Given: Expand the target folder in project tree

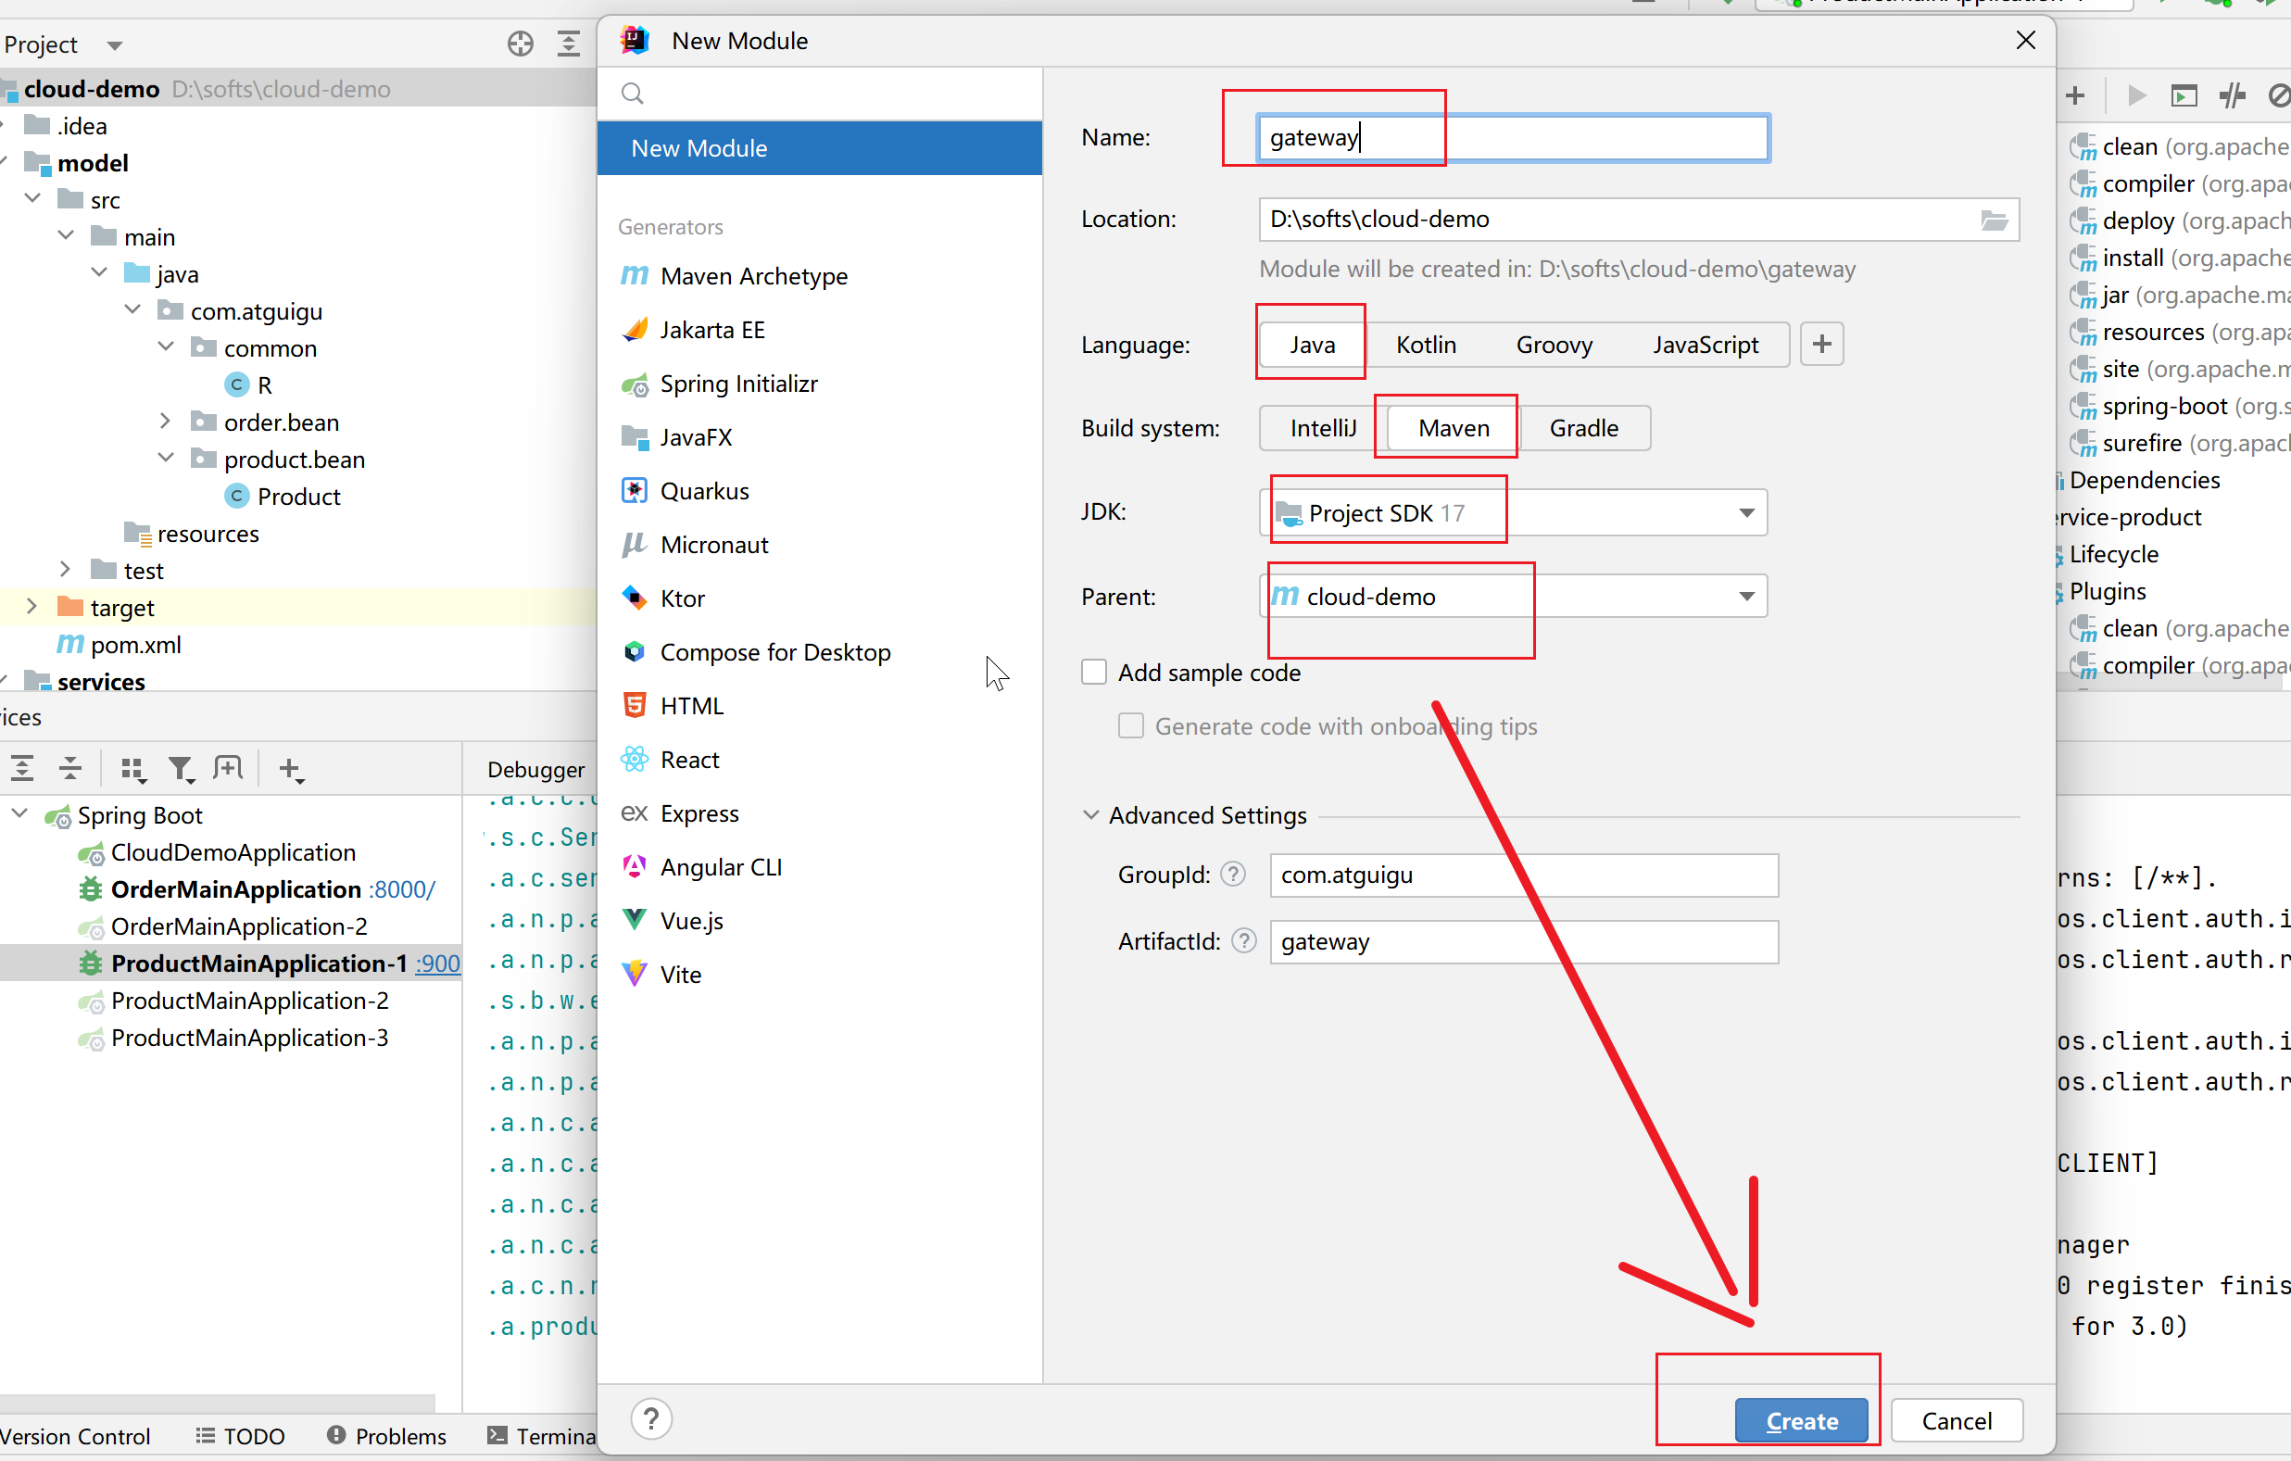Looking at the screenshot, I should tap(32, 607).
